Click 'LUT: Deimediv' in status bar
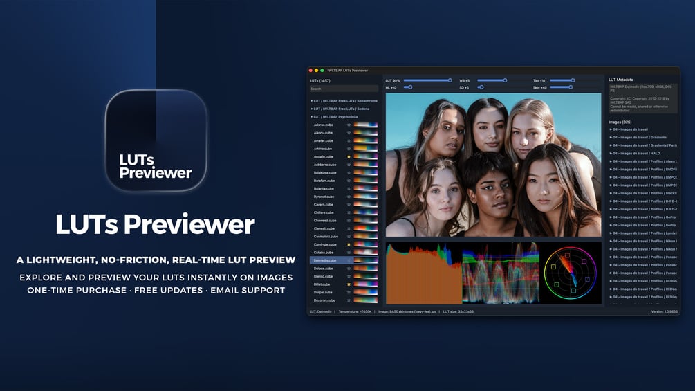 [x=320, y=311]
